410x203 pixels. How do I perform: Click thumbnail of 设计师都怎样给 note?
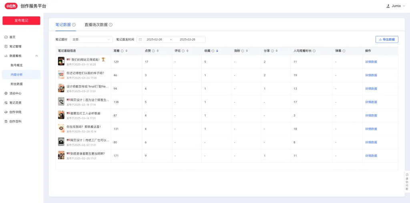(61, 88)
